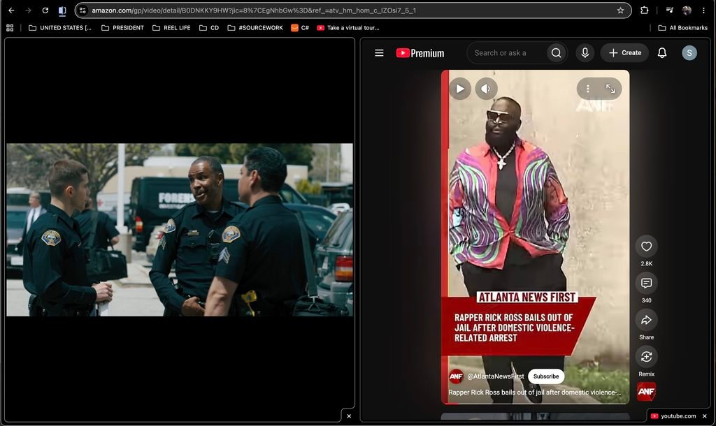Open the browser extensions puzzle icon
716x426 pixels.
644,10
